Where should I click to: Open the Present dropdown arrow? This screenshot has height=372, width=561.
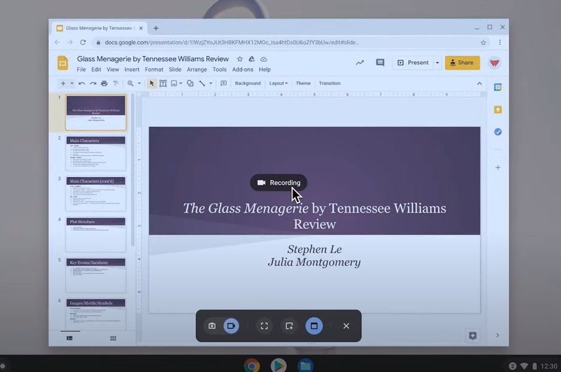437,62
